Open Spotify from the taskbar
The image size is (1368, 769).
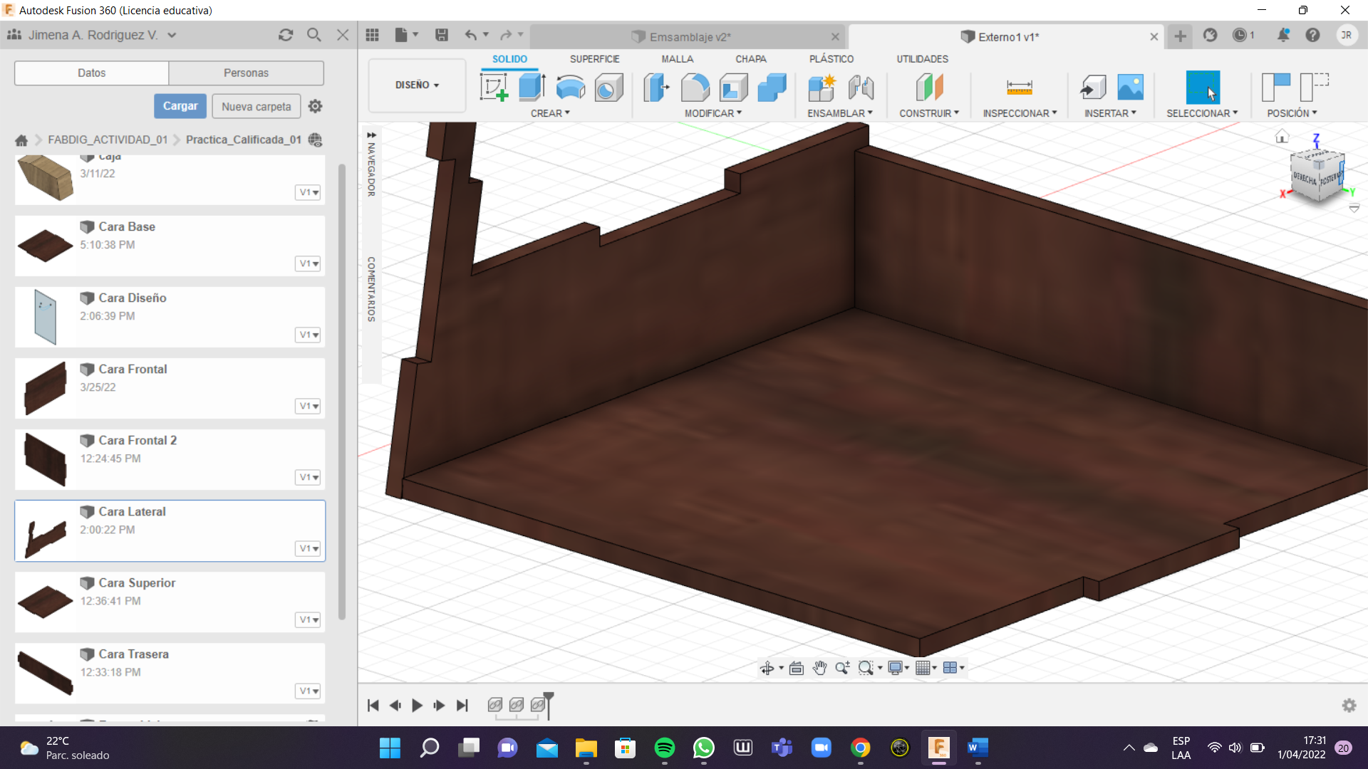point(664,748)
